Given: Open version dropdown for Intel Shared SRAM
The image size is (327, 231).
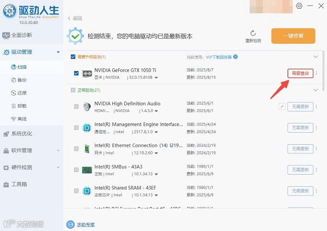Looking at the screenshot, I should coord(156,196).
